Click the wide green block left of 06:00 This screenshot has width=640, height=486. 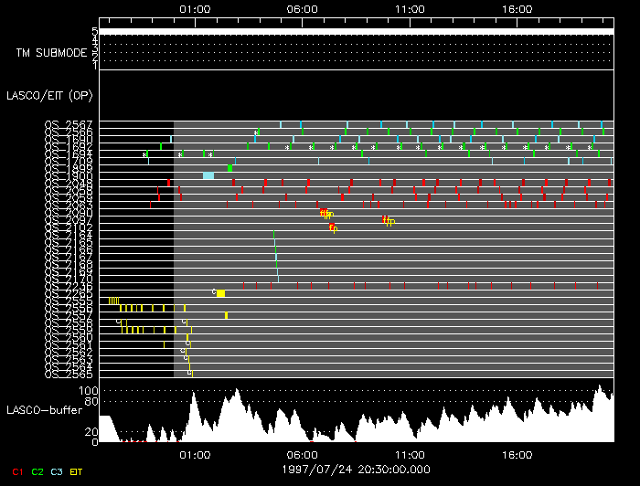[x=230, y=168]
